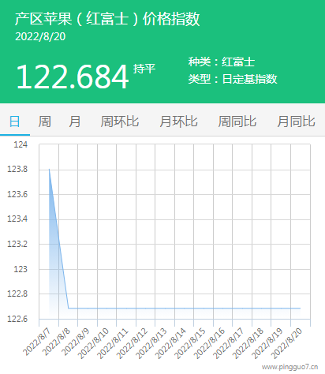Click the 2022/8/7 peak data point

[x=49, y=169]
